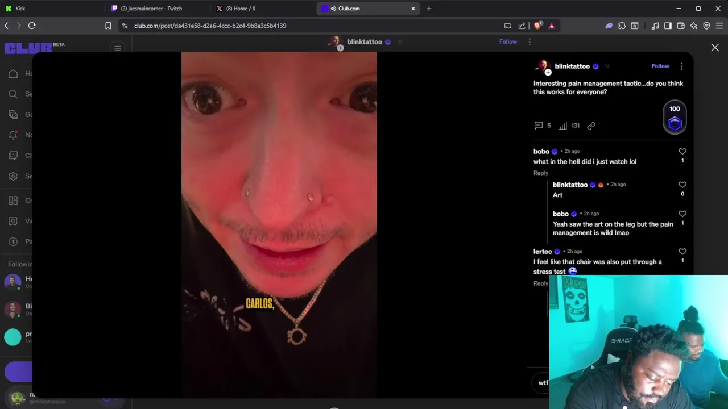The width and height of the screenshot is (728, 409).
Task: Open the Creator dashboard grid icon
Action: [13, 201]
